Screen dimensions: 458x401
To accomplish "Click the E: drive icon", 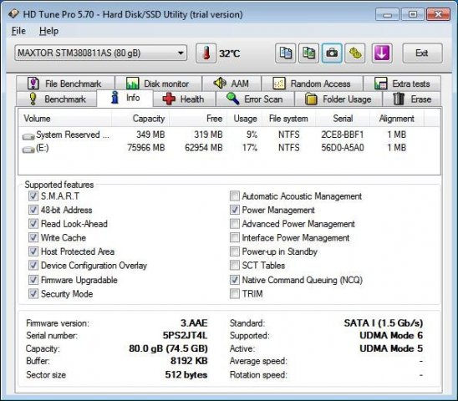I will pyautogui.click(x=28, y=150).
